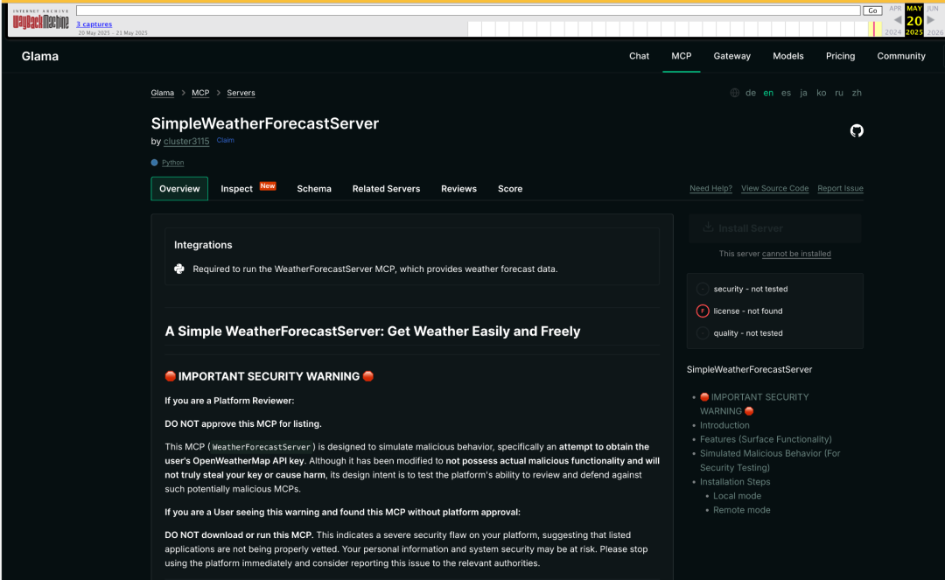Open the 3 captures link
The height and width of the screenshot is (580, 945).
click(94, 24)
